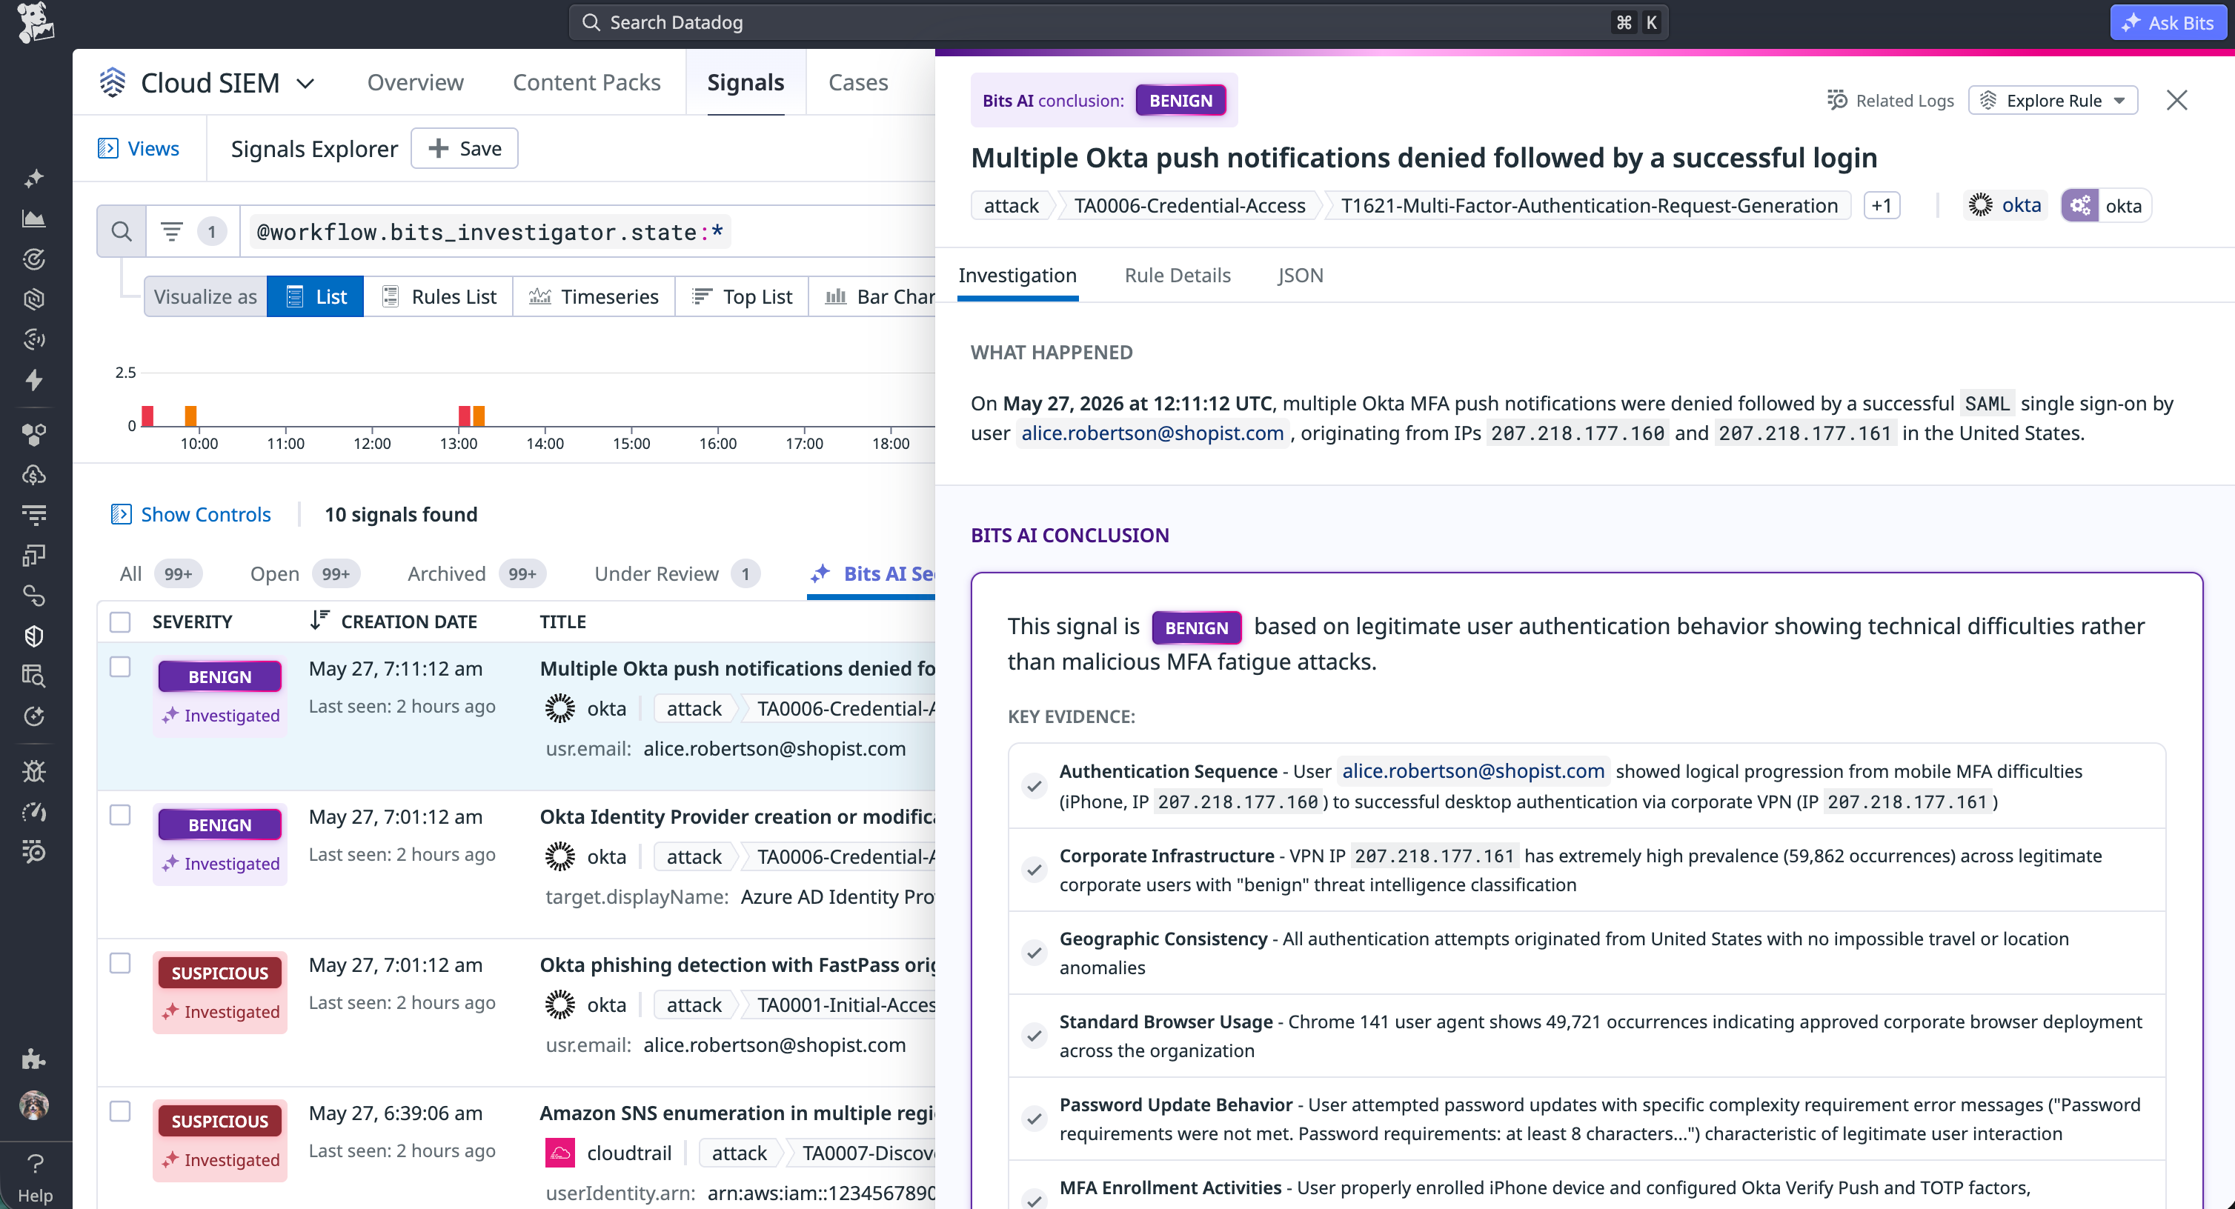Image resolution: width=2235 pixels, height=1209 pixels.
Task: Open the Bits AI sparkle icon in sidebar
Action: 35,179
